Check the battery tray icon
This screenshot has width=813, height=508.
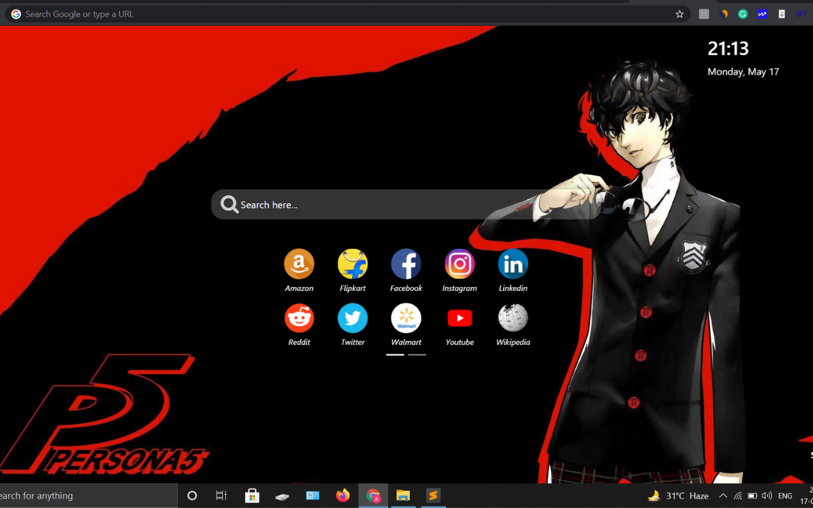[x=752, y=496]
